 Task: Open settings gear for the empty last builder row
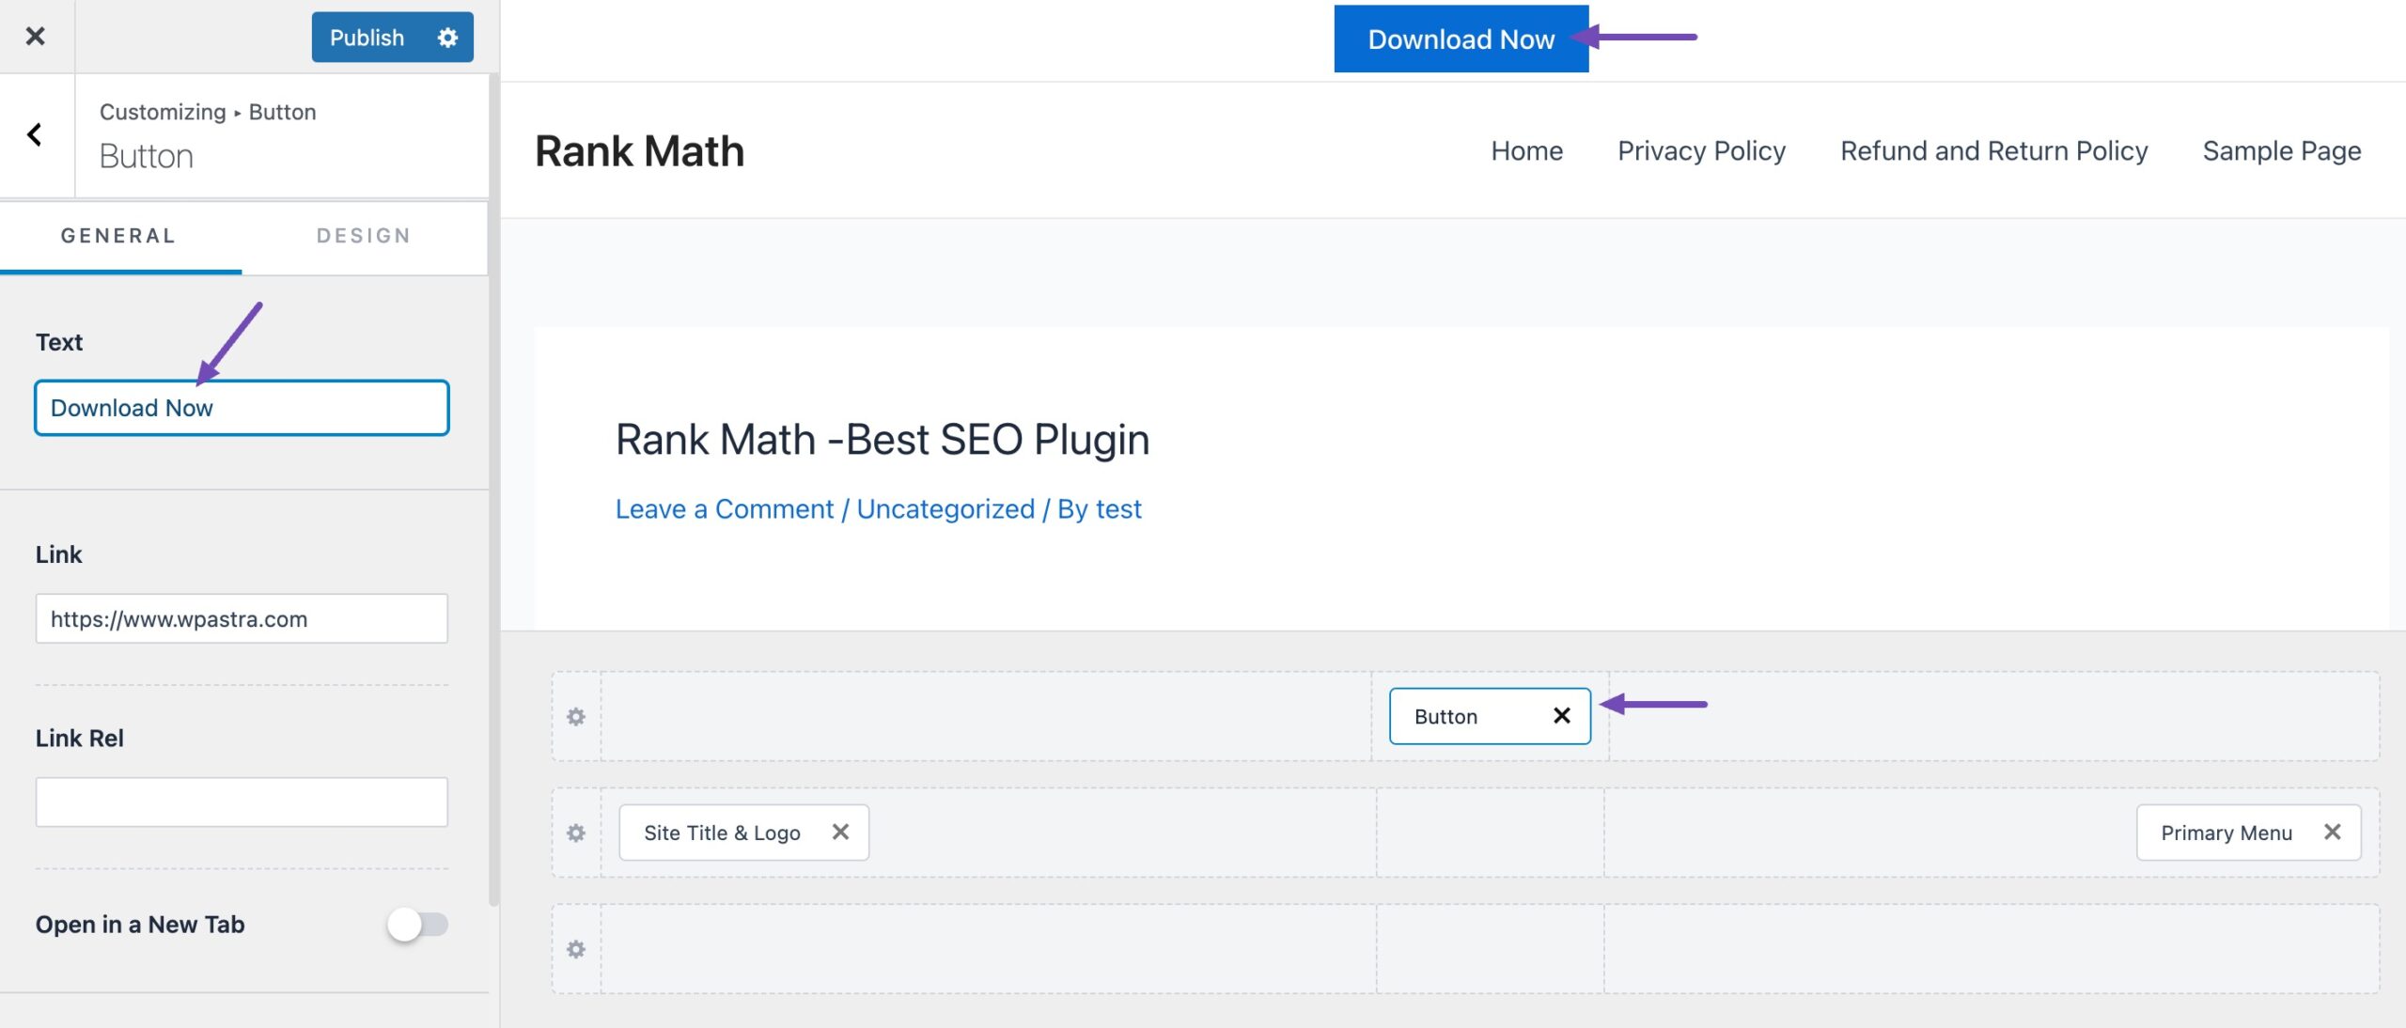576,949
